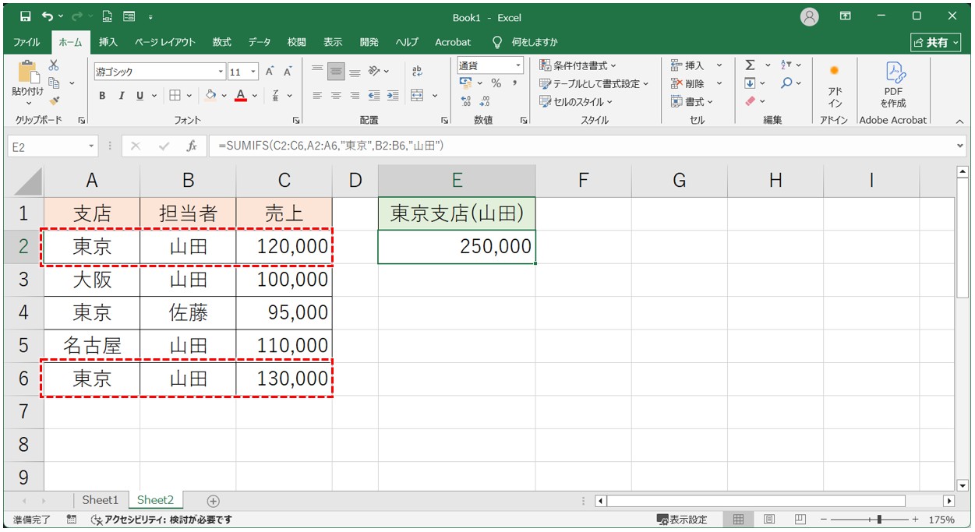Viewport: 975px width, 532px height.
Task: Cut the selection with the scissors icon
Action: click(54, 66)
